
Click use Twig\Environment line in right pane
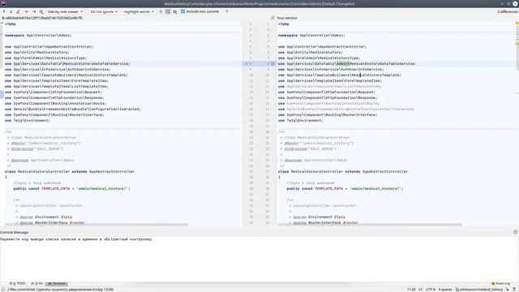[300, 121]
